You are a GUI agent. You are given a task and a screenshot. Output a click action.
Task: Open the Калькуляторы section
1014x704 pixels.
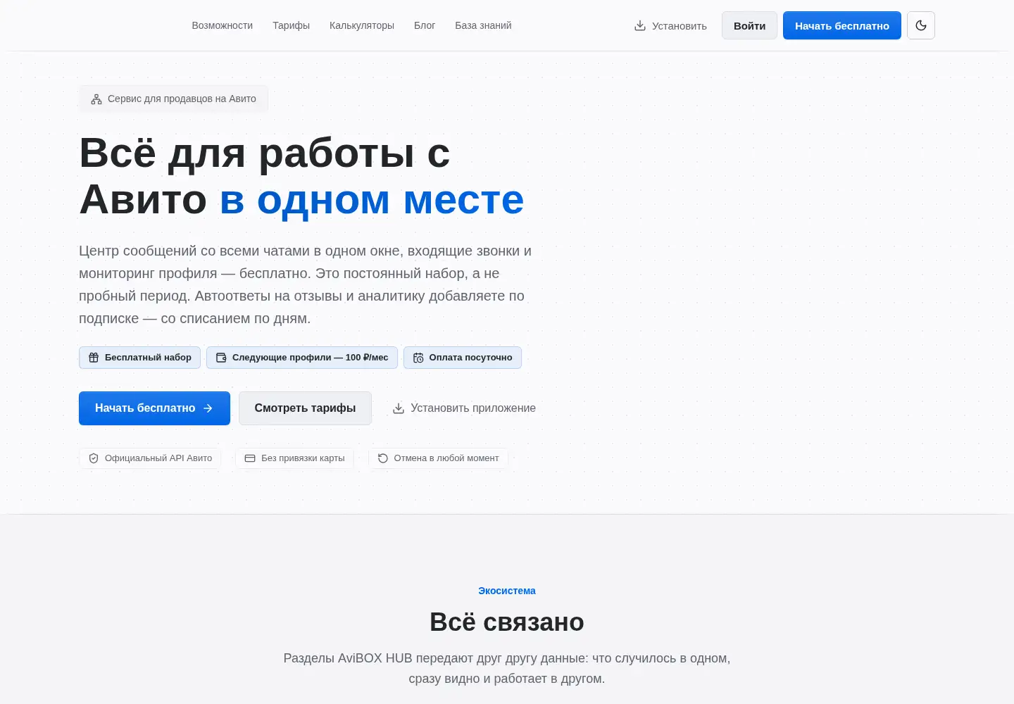362,25
